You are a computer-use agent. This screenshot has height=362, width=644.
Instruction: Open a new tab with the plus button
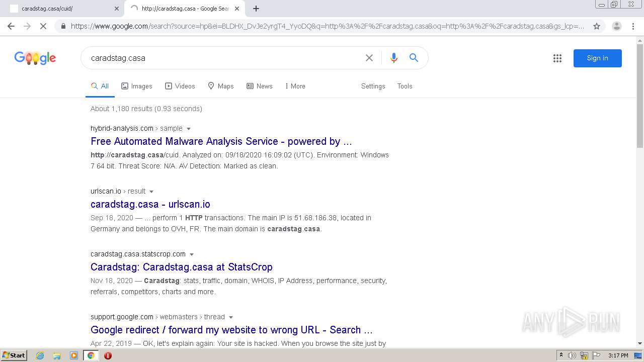click(x=256, y=9)
